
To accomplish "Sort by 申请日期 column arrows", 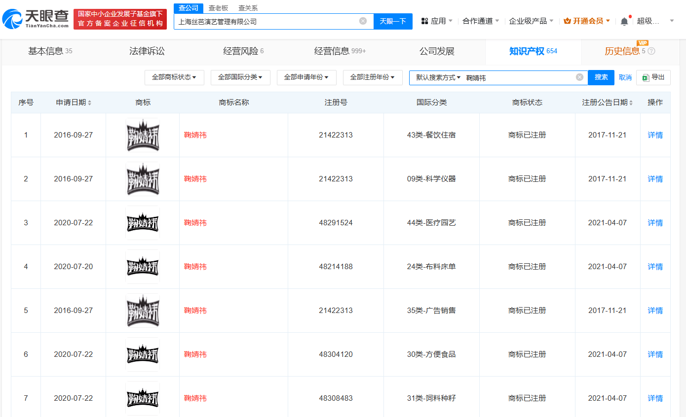I will point(89,103).
